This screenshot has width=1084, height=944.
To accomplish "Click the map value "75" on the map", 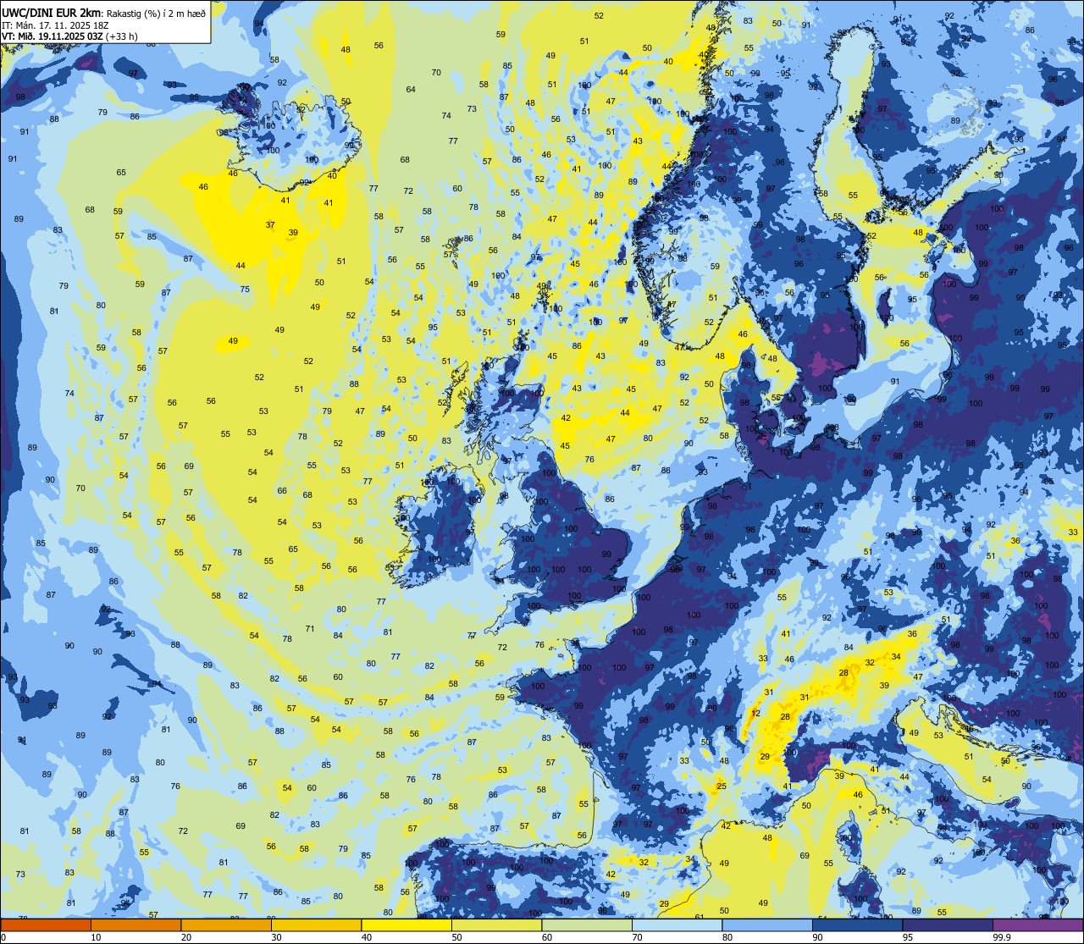I will [x=245, y=289].
